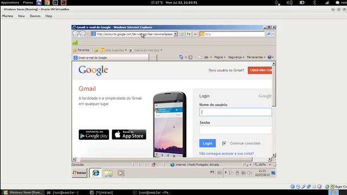This screenshot has width=347, height=195.
Task: Go forward with Internet Explorer forward arrow
Action: click(x=82, y=34)
